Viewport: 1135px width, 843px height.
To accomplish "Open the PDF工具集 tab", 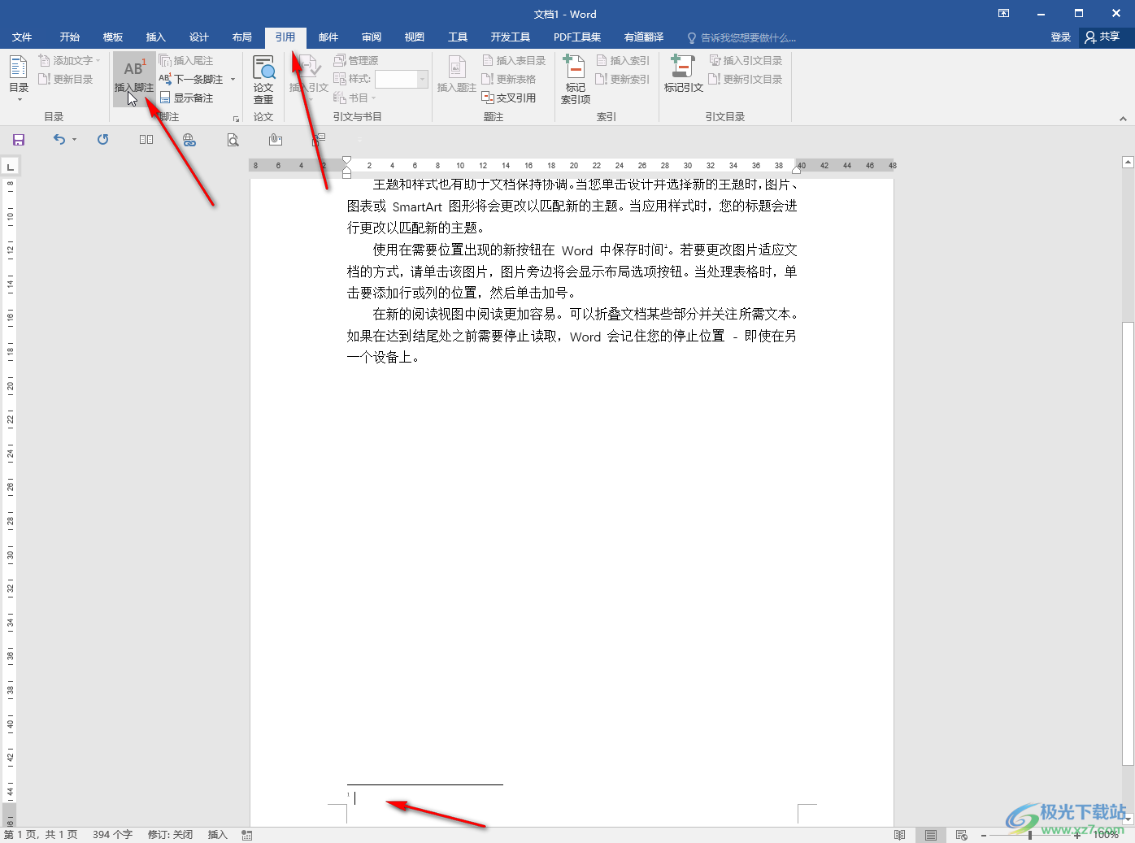I will point(577,37).
